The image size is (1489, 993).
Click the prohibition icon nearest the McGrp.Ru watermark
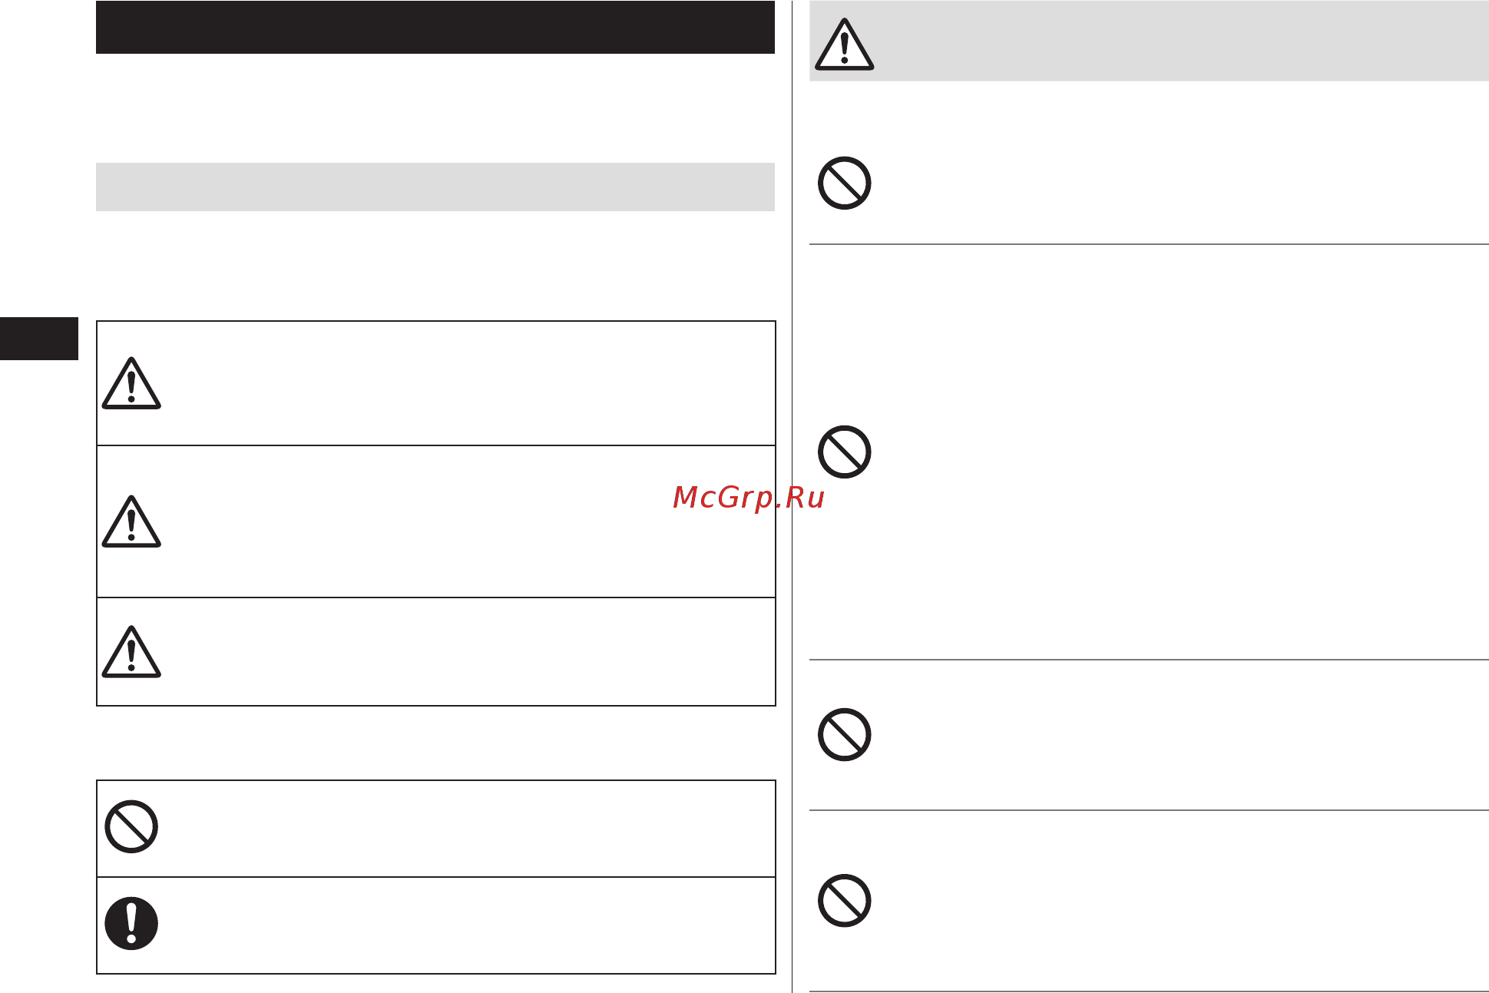[844, 452]
